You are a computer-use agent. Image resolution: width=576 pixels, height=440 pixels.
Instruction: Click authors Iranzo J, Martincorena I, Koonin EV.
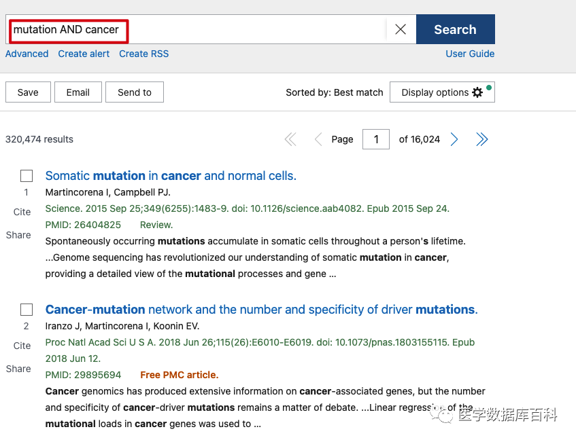click(x=122, y=326)
